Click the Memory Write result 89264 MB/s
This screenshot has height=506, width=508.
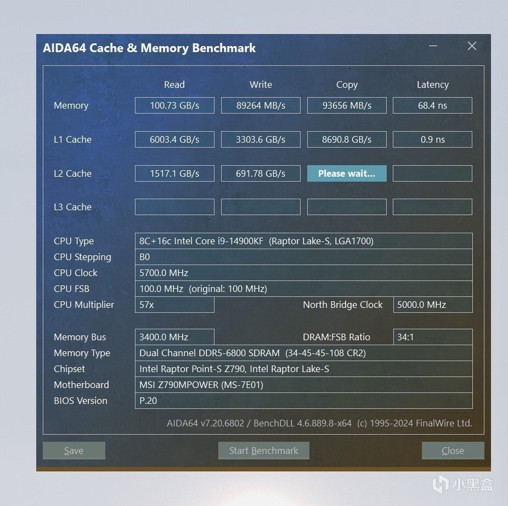(261, 105)
